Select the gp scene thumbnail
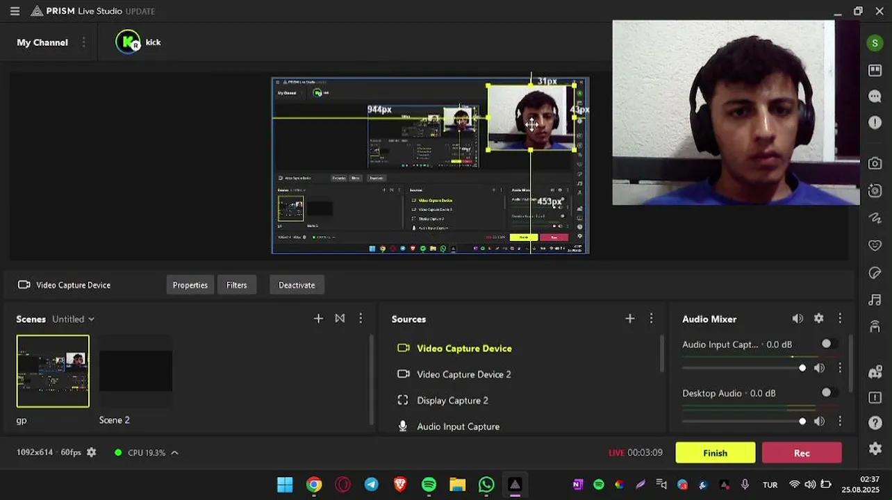The image size is (892, 500). point(53,372)
